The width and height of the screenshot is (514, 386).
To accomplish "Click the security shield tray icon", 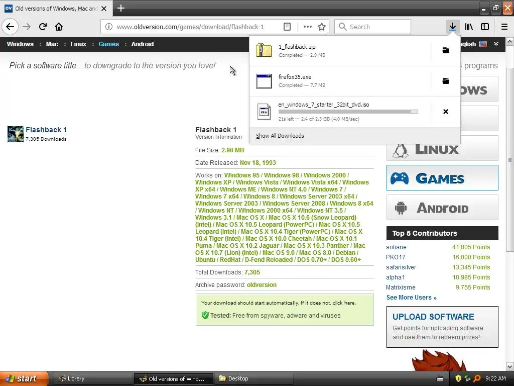I will tap(458, 378).
